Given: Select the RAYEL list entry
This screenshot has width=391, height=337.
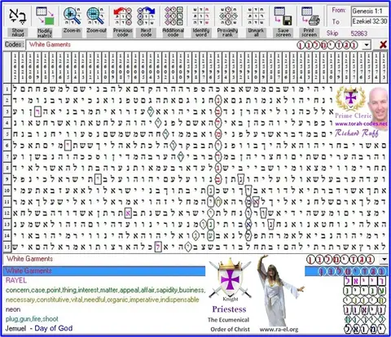Looking at the screenshot, I should coord(16,280).
